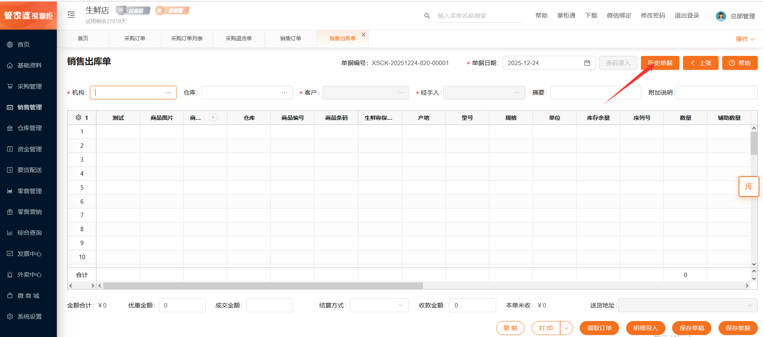Click the user avatar for 总部管理
Image resolution: width=763 pixels, height=337 pixels.
pyautogui.click(x=721, y=16)
